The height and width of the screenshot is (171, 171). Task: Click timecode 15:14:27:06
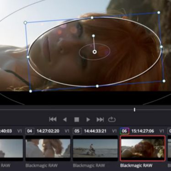[x=143, y=131]
